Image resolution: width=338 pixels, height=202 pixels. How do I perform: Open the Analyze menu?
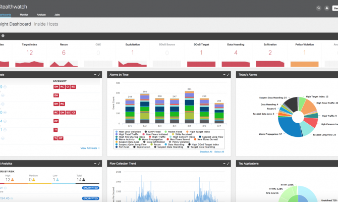point(41,15)
